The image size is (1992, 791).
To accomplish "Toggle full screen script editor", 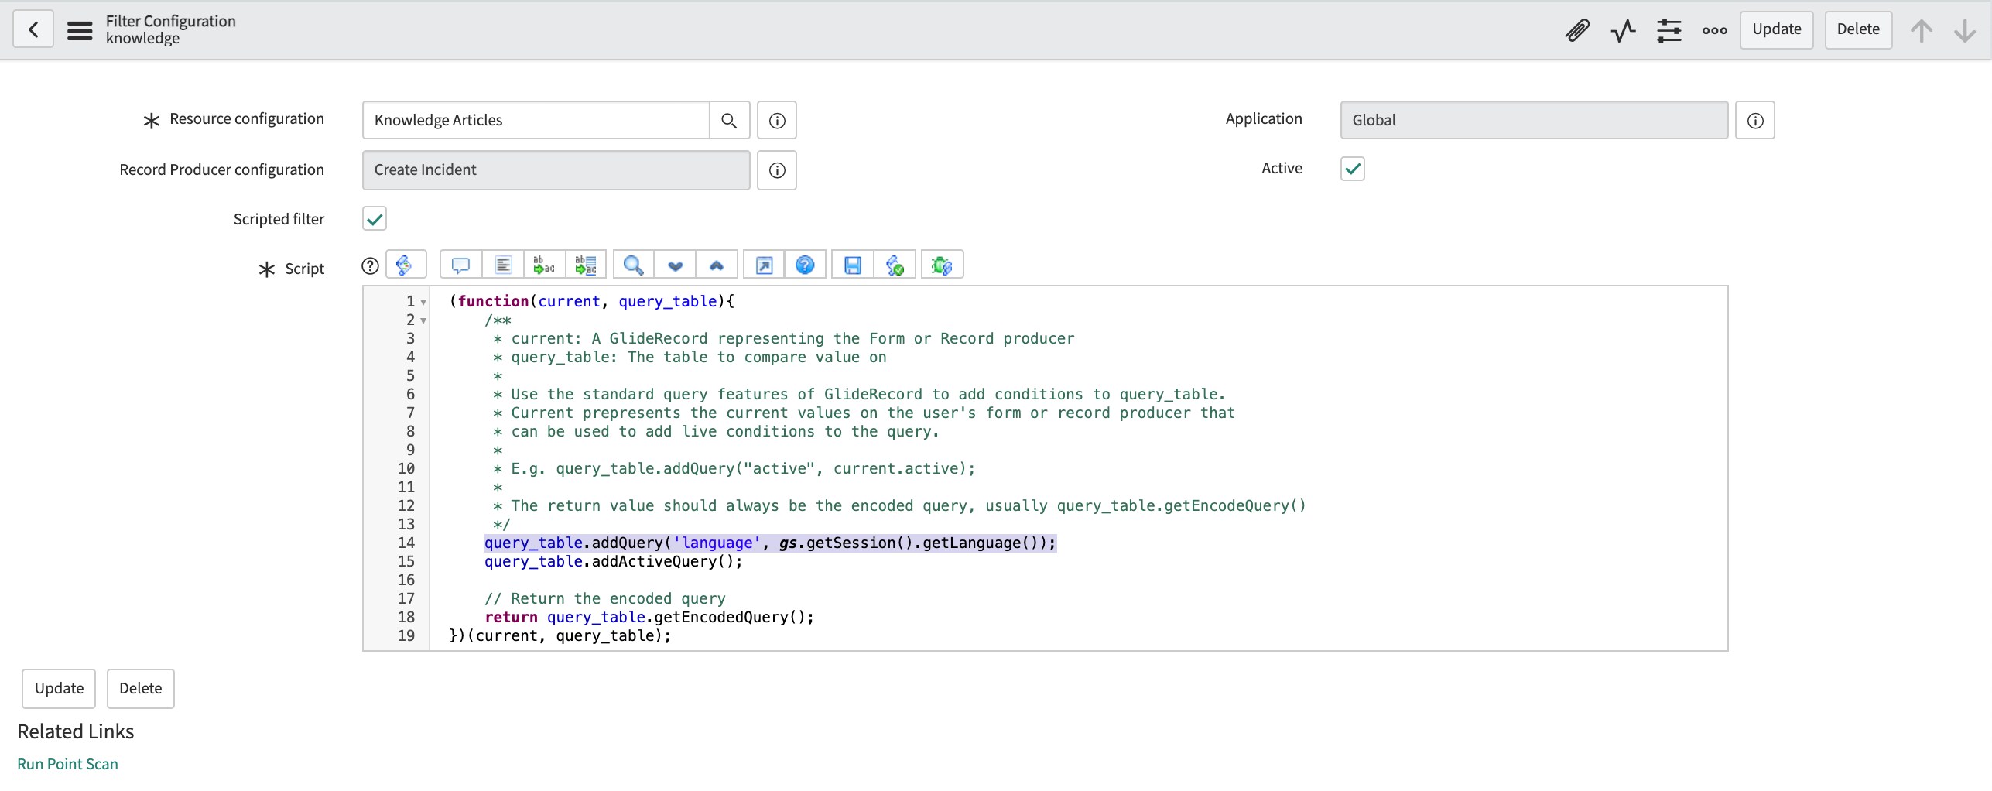I will coord(764,265).
